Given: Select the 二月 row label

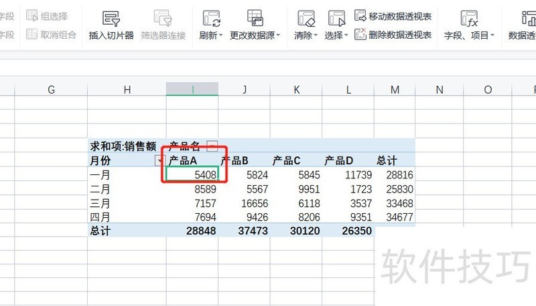Looking at the screenshot, I should [127, 189].
